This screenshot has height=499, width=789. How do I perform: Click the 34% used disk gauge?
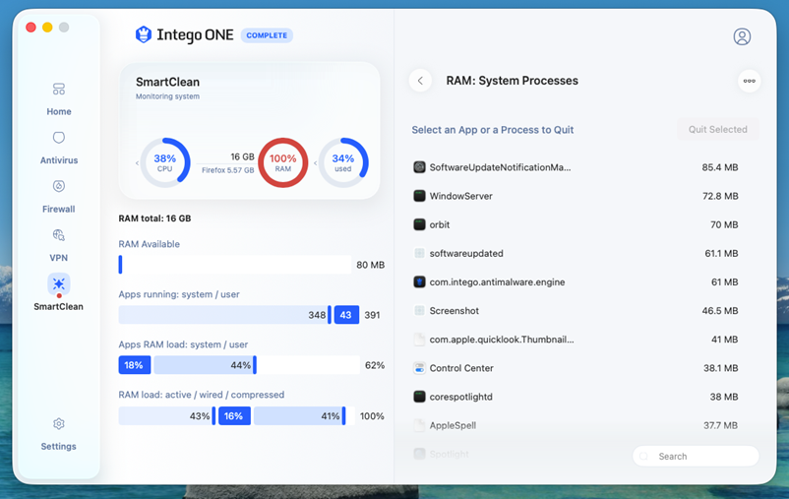343,162
